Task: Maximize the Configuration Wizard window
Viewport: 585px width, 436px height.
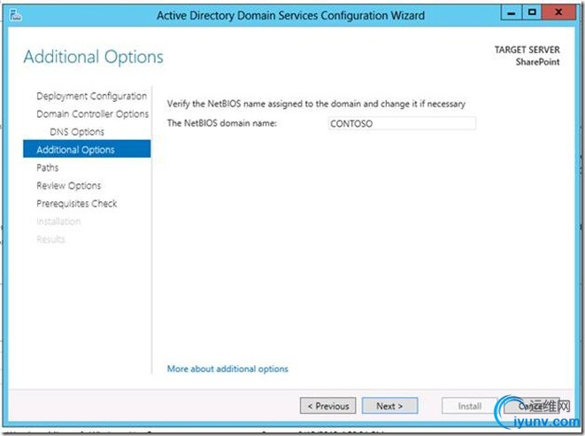Action: coord(532,13)
